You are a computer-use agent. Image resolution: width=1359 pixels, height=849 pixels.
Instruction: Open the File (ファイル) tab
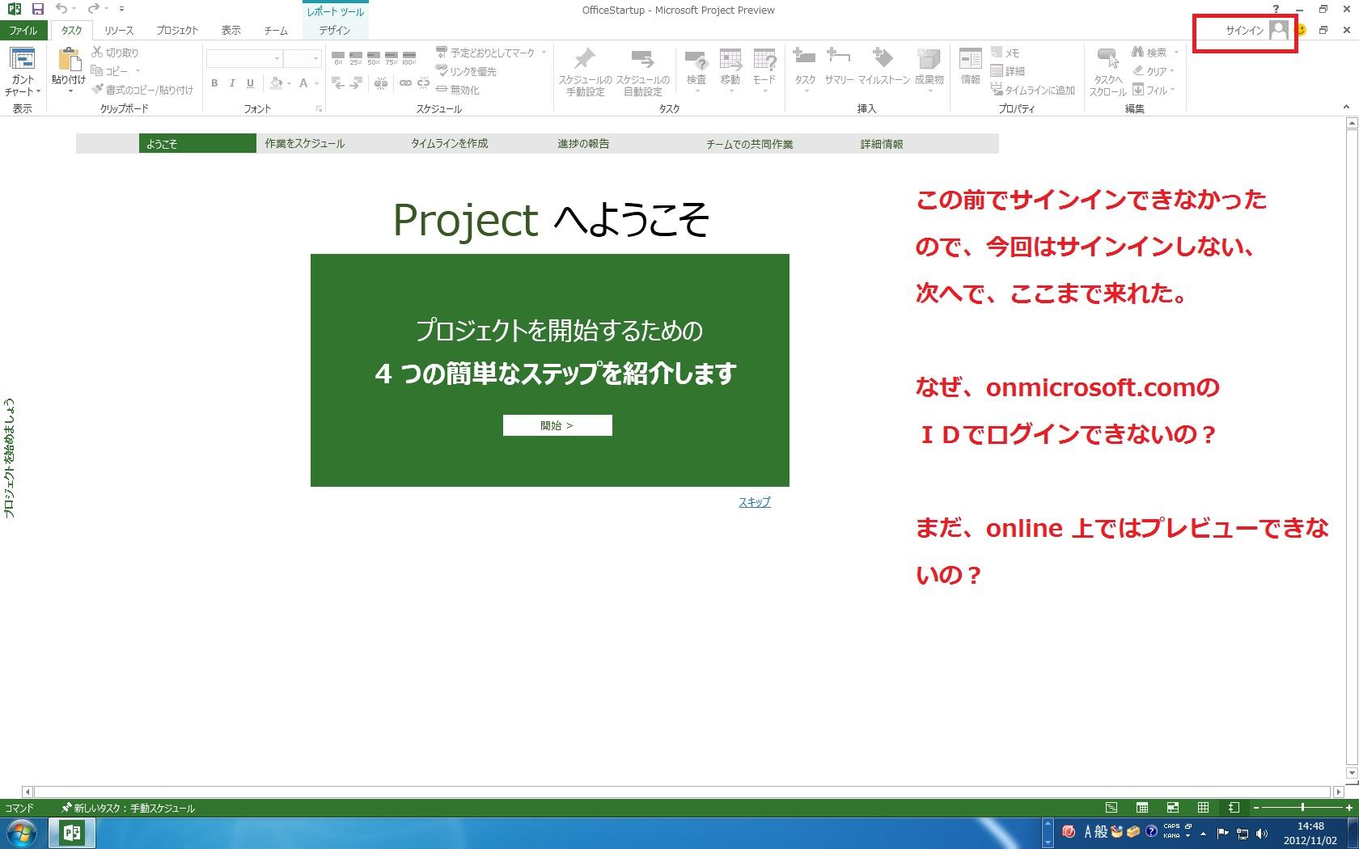point(23,31)
